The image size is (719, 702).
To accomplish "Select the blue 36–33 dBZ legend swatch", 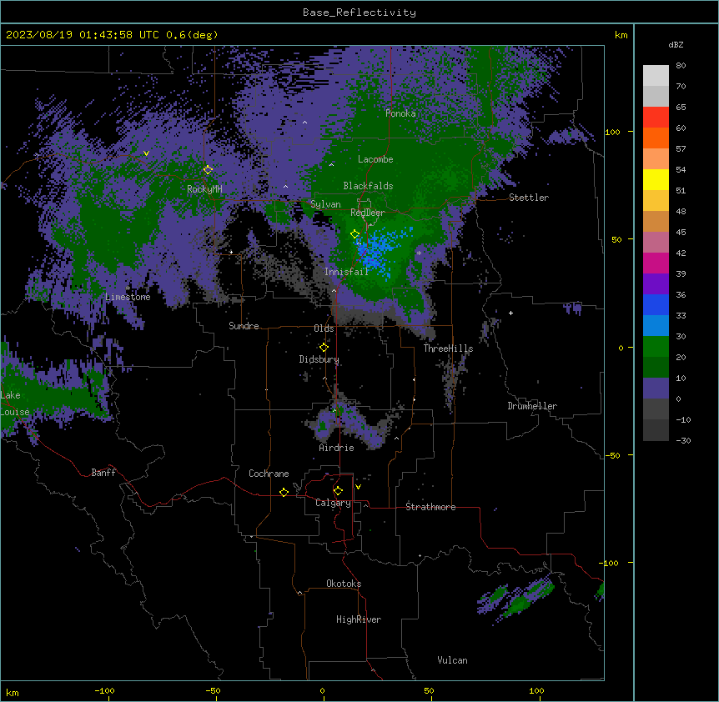I will pyautogui.click(x=656, y=304).
